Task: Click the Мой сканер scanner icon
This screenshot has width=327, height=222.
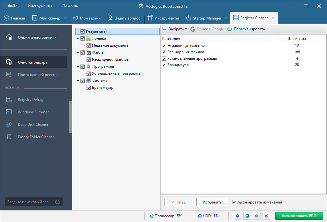Action: [x=34, y=18]
